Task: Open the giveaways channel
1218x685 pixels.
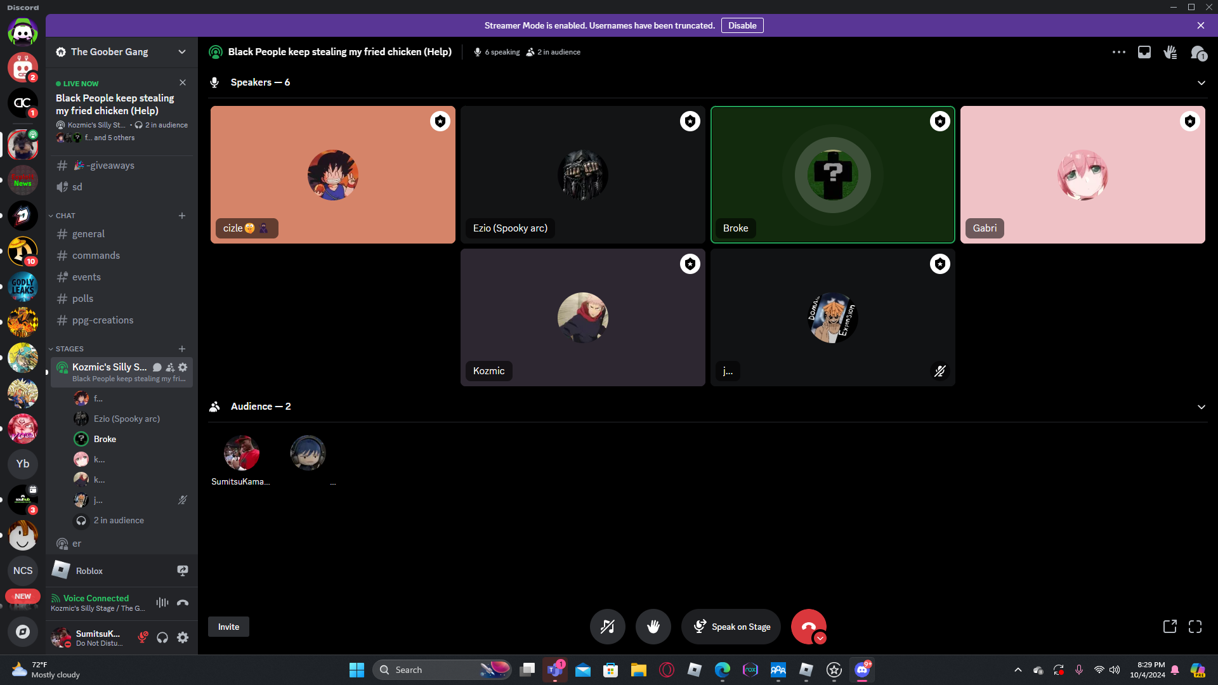Action: 122,166
